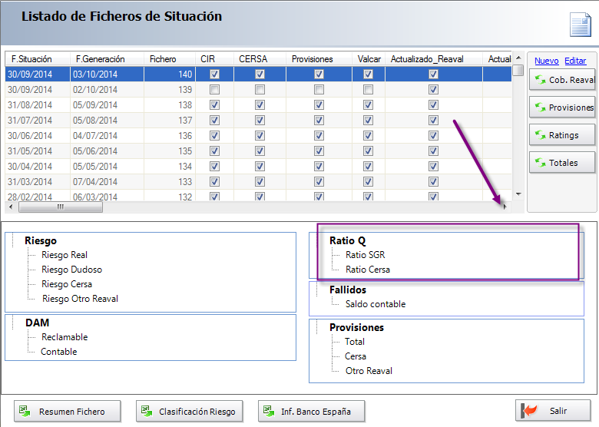This screenshot has width=599, height=427.
Task: Select the Riesgo Dudoso tree item
Action: (71, 270)
